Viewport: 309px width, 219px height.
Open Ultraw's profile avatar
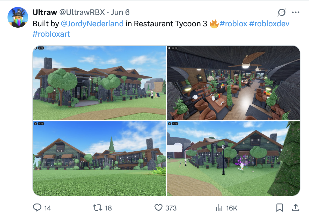tap(18, 17)
